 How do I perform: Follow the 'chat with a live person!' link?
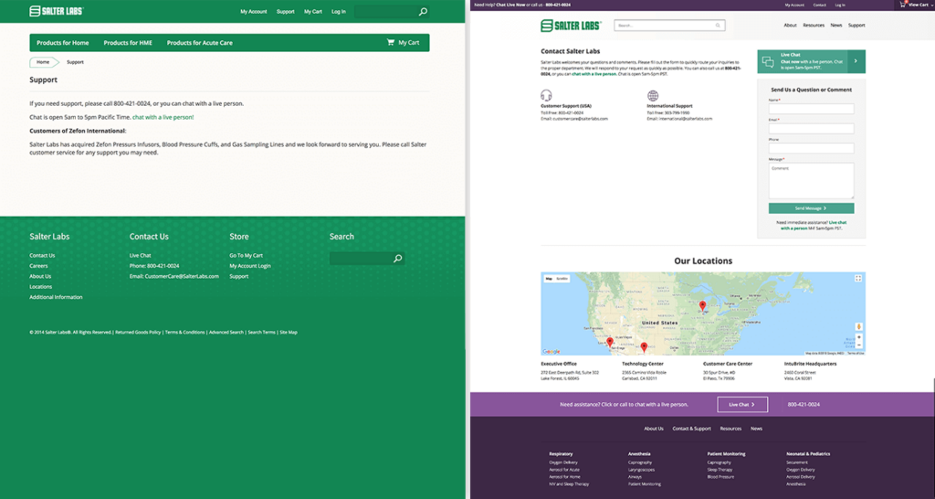(163, 117)
